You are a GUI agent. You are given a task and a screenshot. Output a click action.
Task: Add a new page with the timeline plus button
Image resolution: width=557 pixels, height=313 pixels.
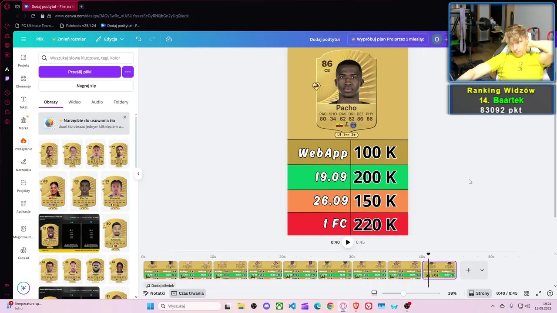(468, 270)
